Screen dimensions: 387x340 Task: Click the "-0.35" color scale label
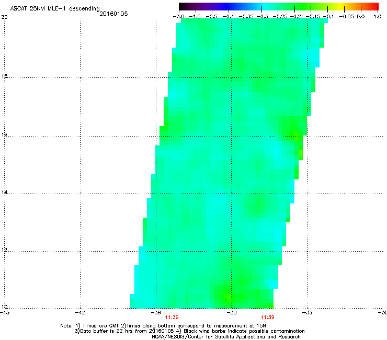click(x=246, y=17)
